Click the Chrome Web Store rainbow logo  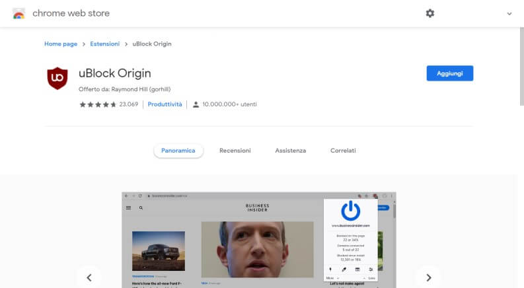[x=19, y=13]
